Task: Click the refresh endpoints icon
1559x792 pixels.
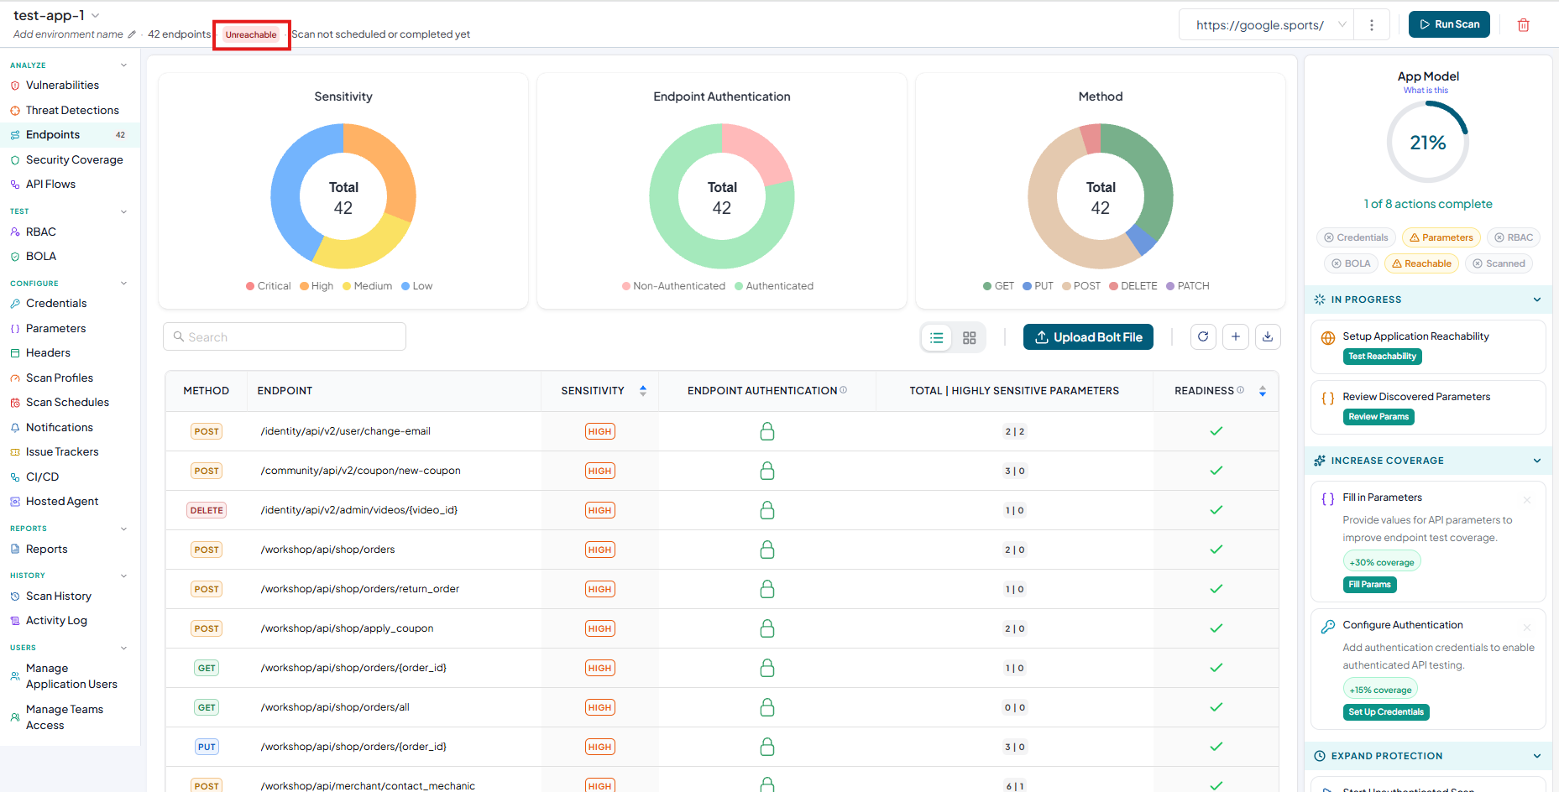Action: tap(1203, 336)
